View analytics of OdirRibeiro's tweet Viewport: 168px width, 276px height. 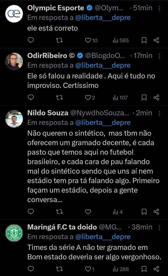pyautogui.click(x=120, y=98)
